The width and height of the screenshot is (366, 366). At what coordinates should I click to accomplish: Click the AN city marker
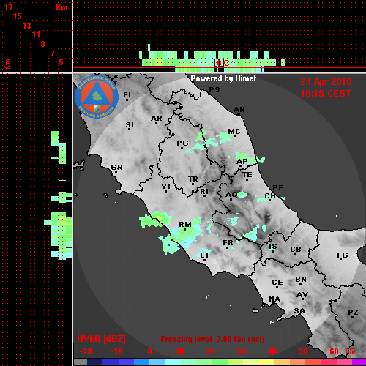(x=239, y=115)
